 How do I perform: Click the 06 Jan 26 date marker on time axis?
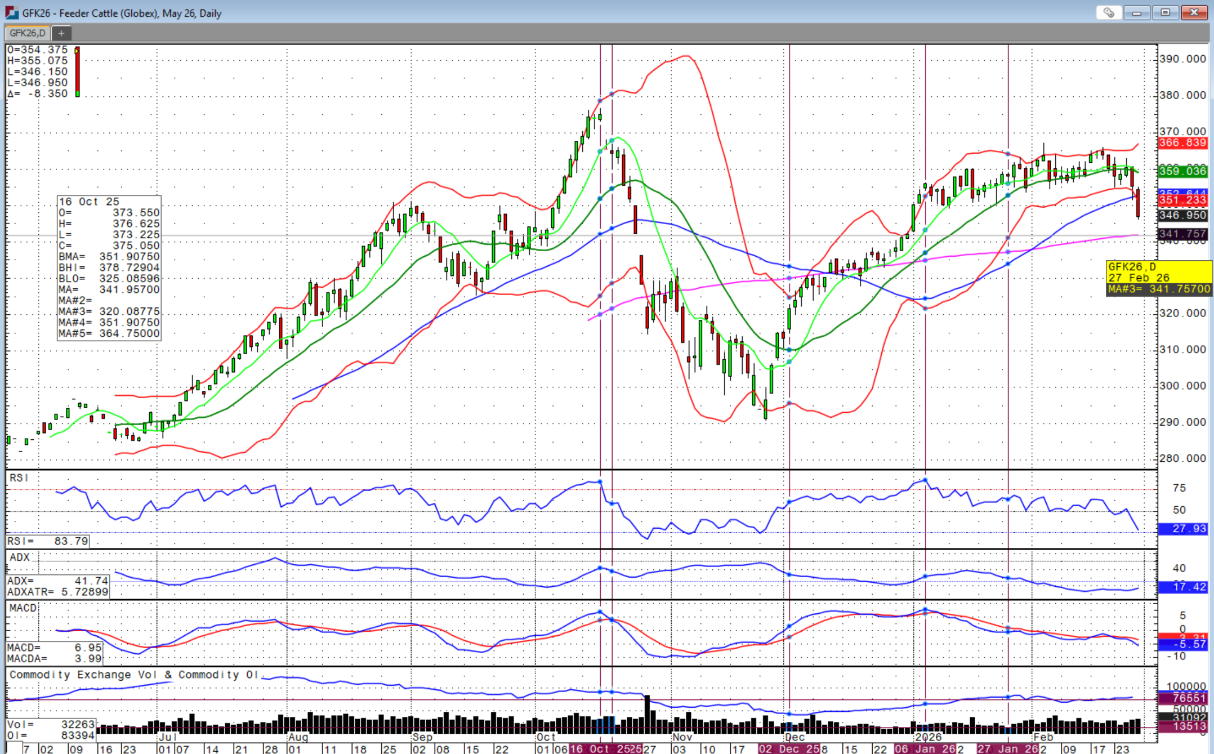pos(925,749)
